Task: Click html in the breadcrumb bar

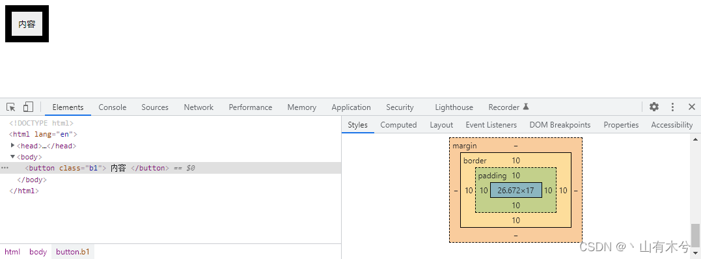Action: tap(12, 252)
